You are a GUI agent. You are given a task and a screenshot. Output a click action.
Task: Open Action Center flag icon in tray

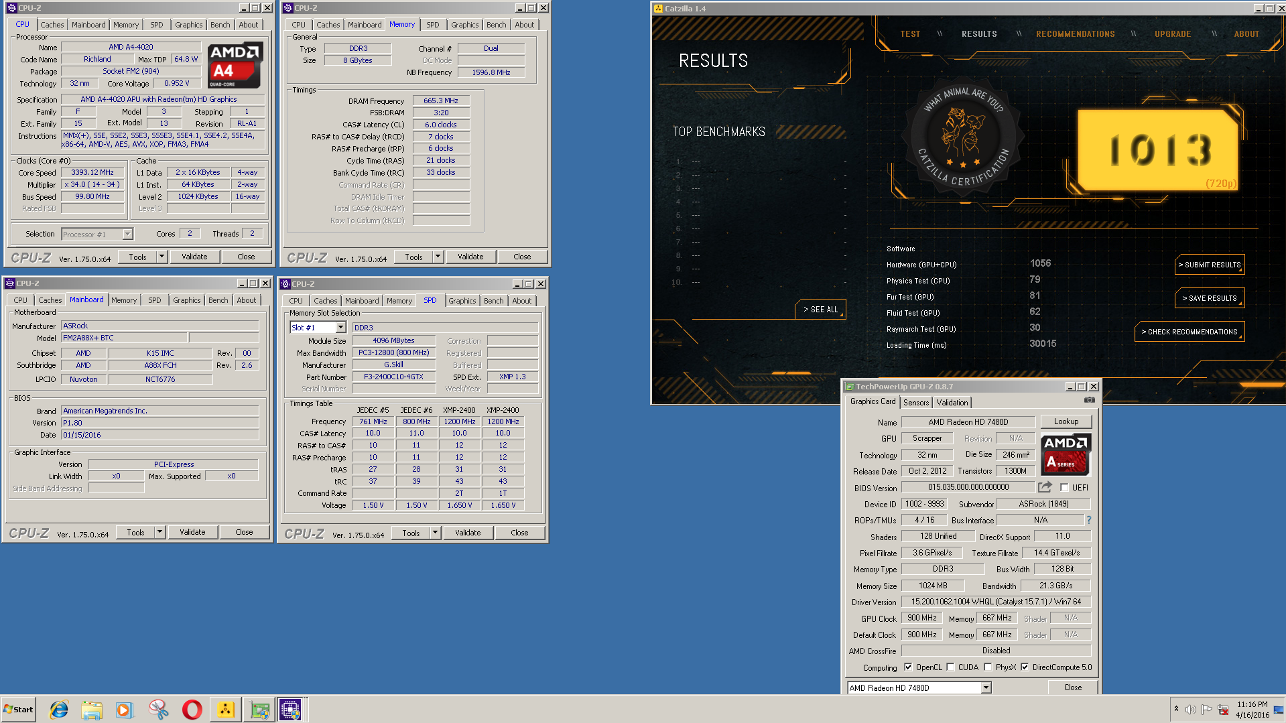point(1206,710)
